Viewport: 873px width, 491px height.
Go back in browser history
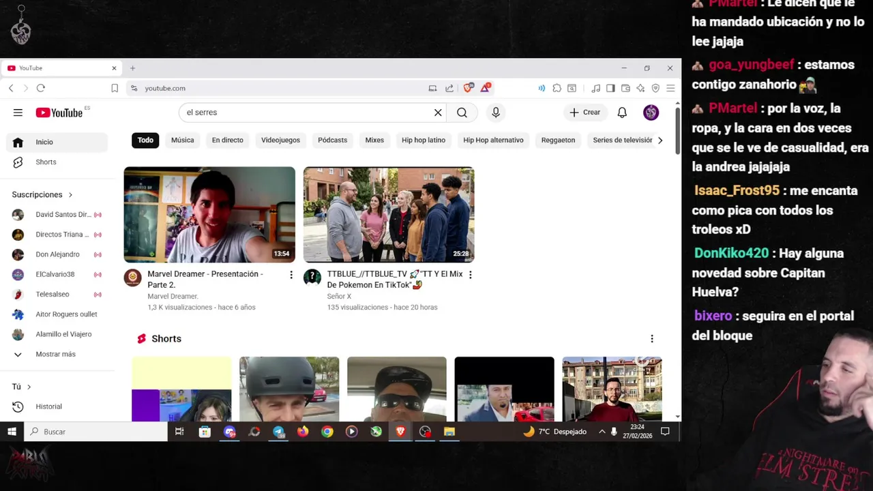11,88
